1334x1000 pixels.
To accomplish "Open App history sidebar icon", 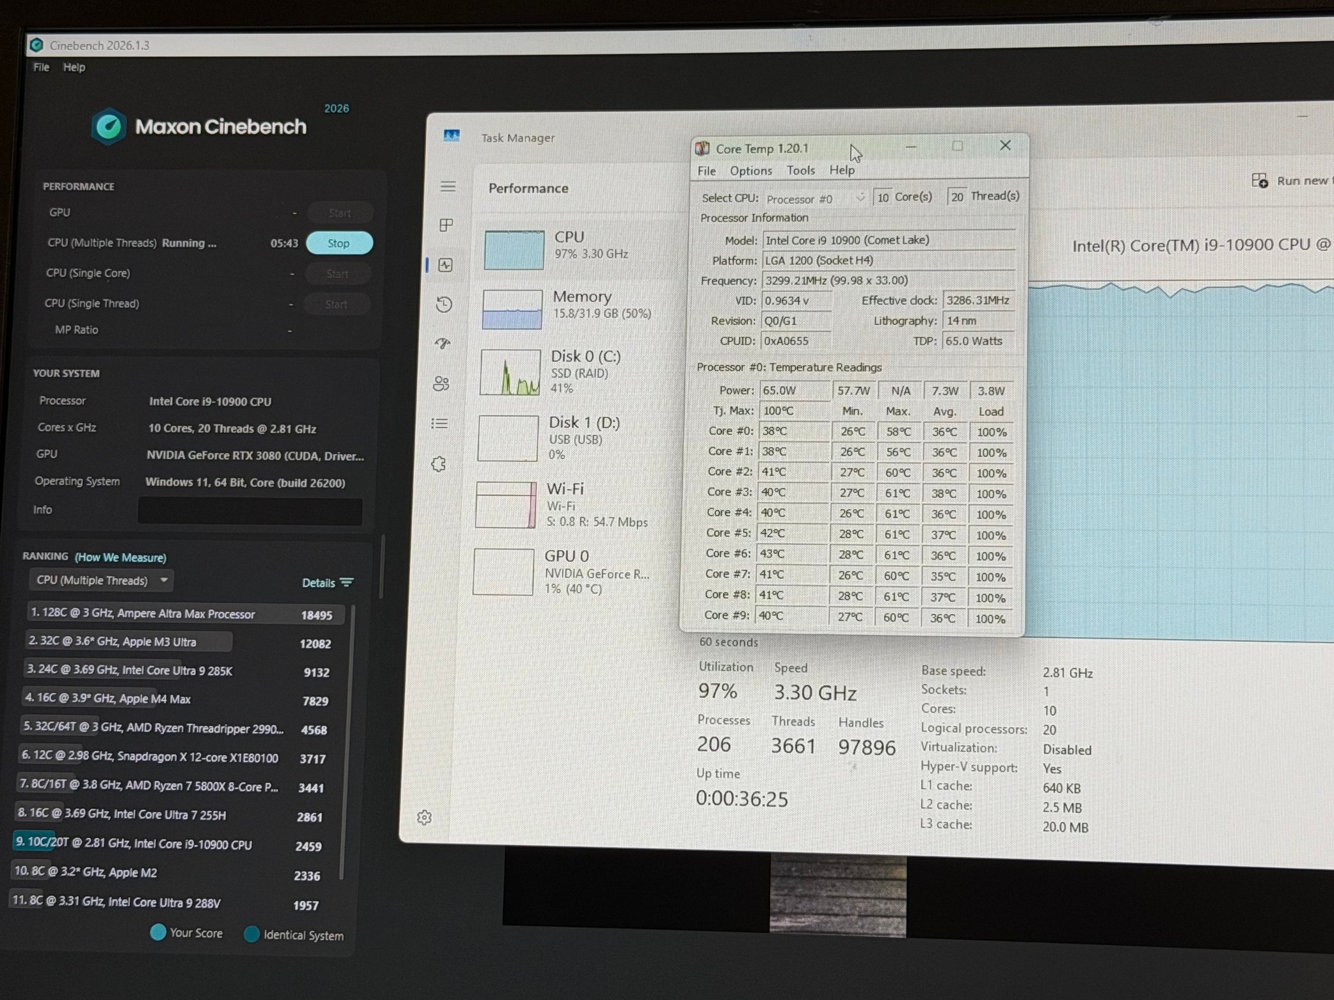I will [444, 304].
